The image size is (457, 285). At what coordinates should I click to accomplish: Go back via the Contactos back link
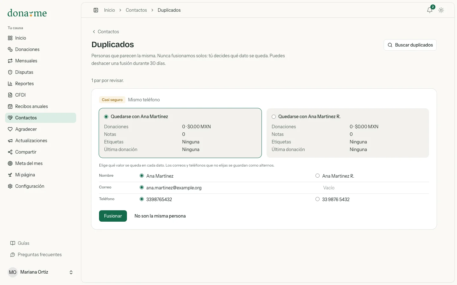pos(105,32)
